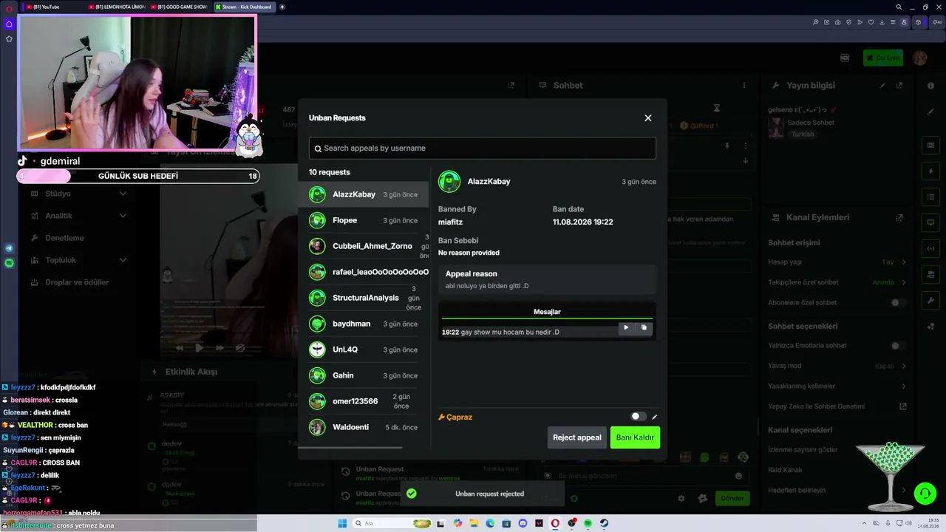This screenshot has height=532, width=946.
Task: Click the Go Live button
Action: [883, 58]
